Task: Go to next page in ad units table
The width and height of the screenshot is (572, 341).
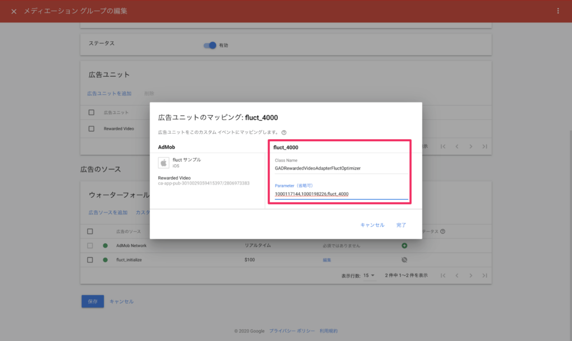Action: coord(470,146)
